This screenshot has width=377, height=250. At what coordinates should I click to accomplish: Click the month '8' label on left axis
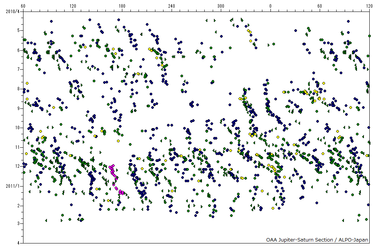click(18, 89)
